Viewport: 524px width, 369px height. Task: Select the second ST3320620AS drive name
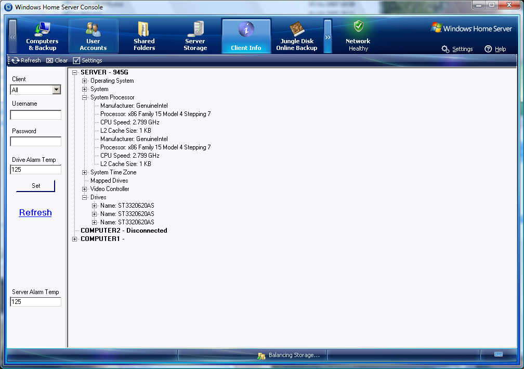tap(127, 214)
